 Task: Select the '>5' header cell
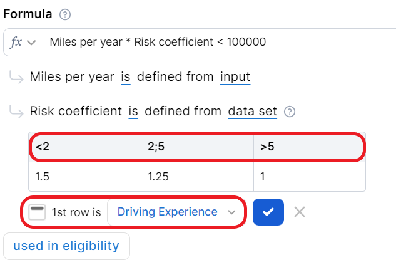pyautogui.click(x=309, y=147)
